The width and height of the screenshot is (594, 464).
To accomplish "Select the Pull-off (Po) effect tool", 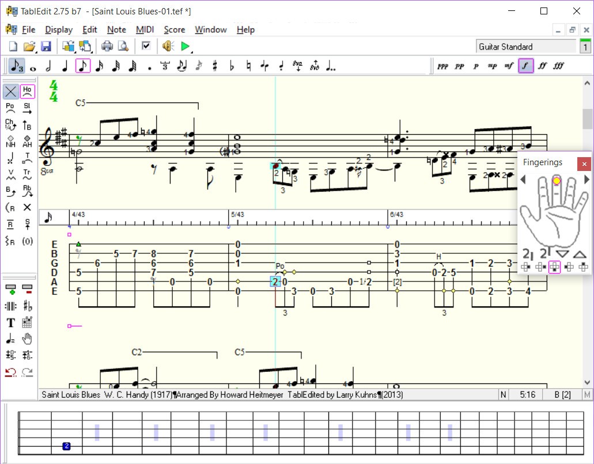I will point(10,107).
